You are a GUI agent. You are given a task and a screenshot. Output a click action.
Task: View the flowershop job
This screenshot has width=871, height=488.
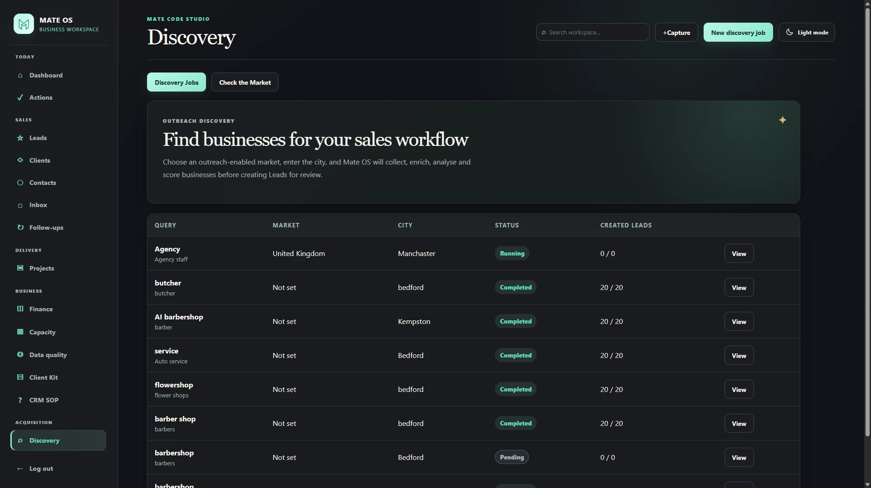click(739, 389)
